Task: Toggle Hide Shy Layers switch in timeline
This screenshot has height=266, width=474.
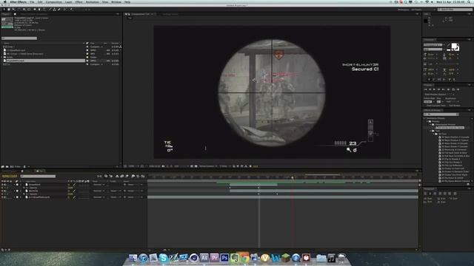Action: [x=117, y=176]
